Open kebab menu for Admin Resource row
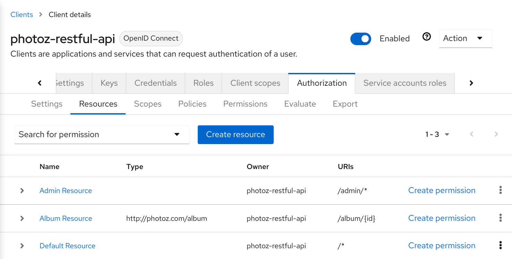The width and height of the screenshot is (512, 259). [500, 190]
